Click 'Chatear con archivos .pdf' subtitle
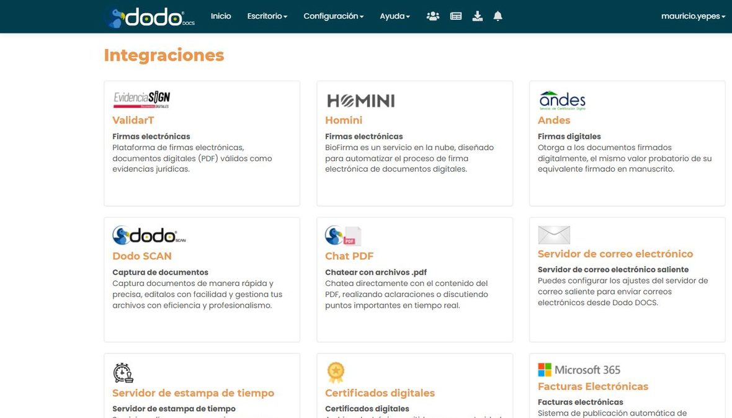The height and width of the screenshot is (418, 732). [376, 272]
